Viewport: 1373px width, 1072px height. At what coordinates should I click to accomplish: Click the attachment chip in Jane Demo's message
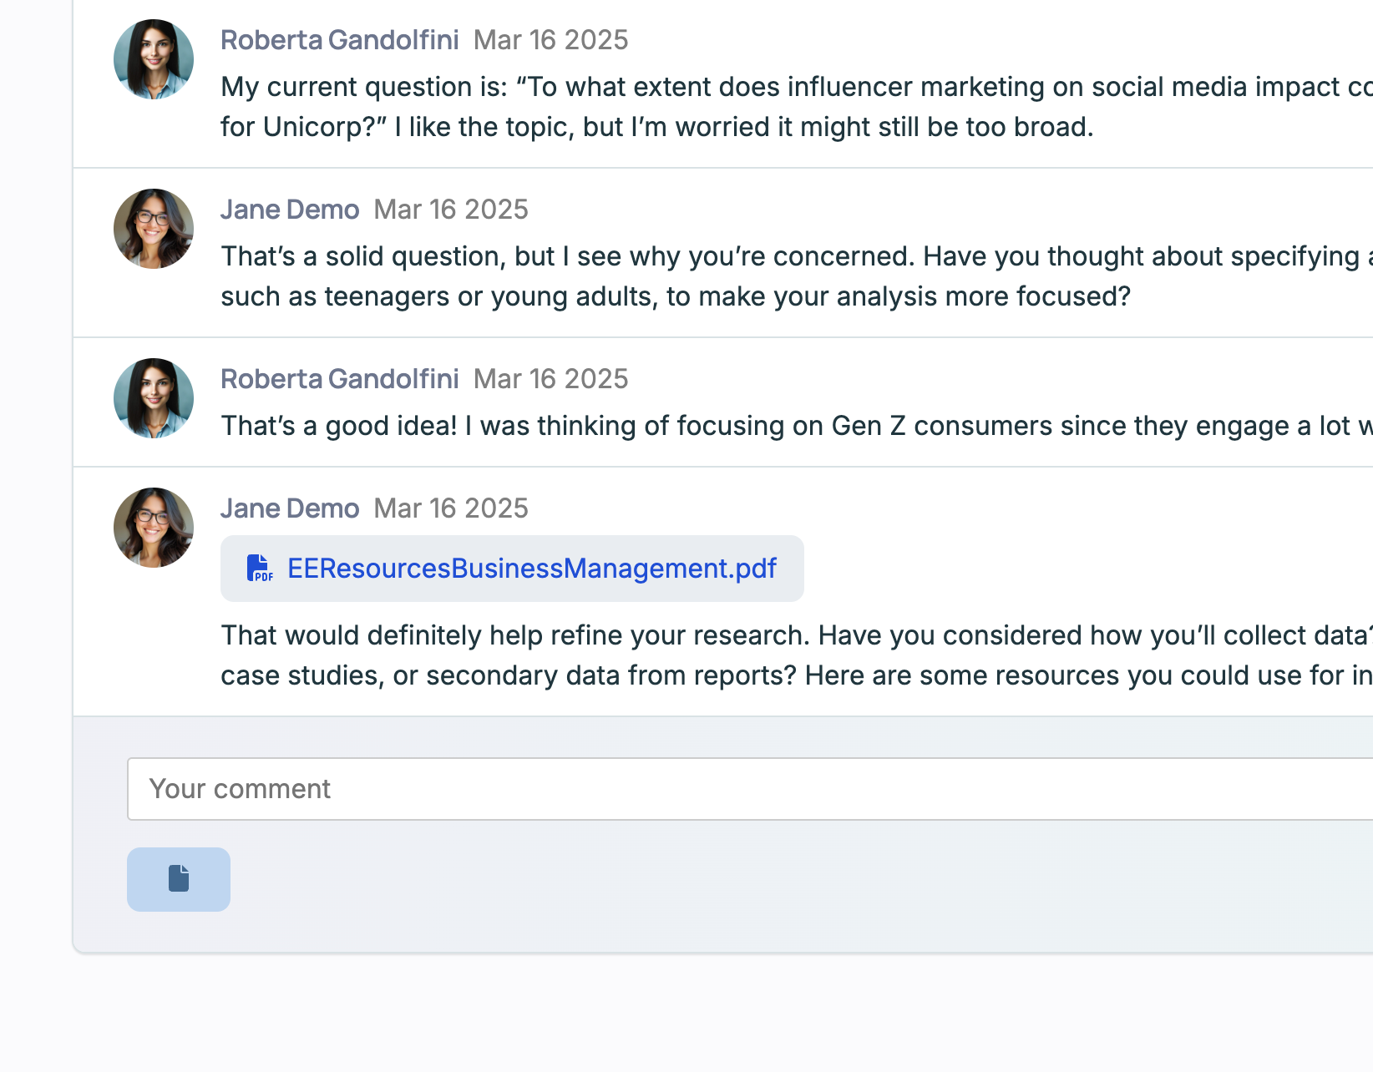click(511, 569)
